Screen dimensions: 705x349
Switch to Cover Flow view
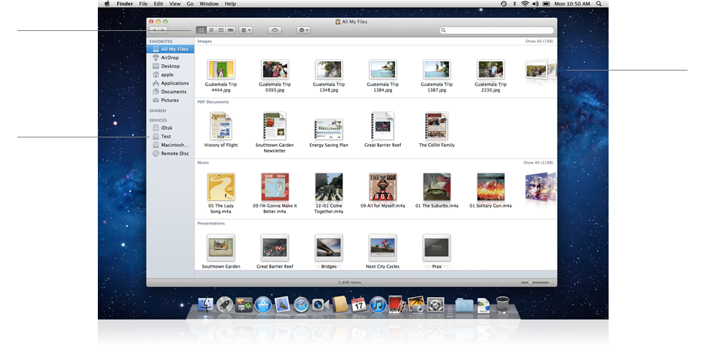230,30
